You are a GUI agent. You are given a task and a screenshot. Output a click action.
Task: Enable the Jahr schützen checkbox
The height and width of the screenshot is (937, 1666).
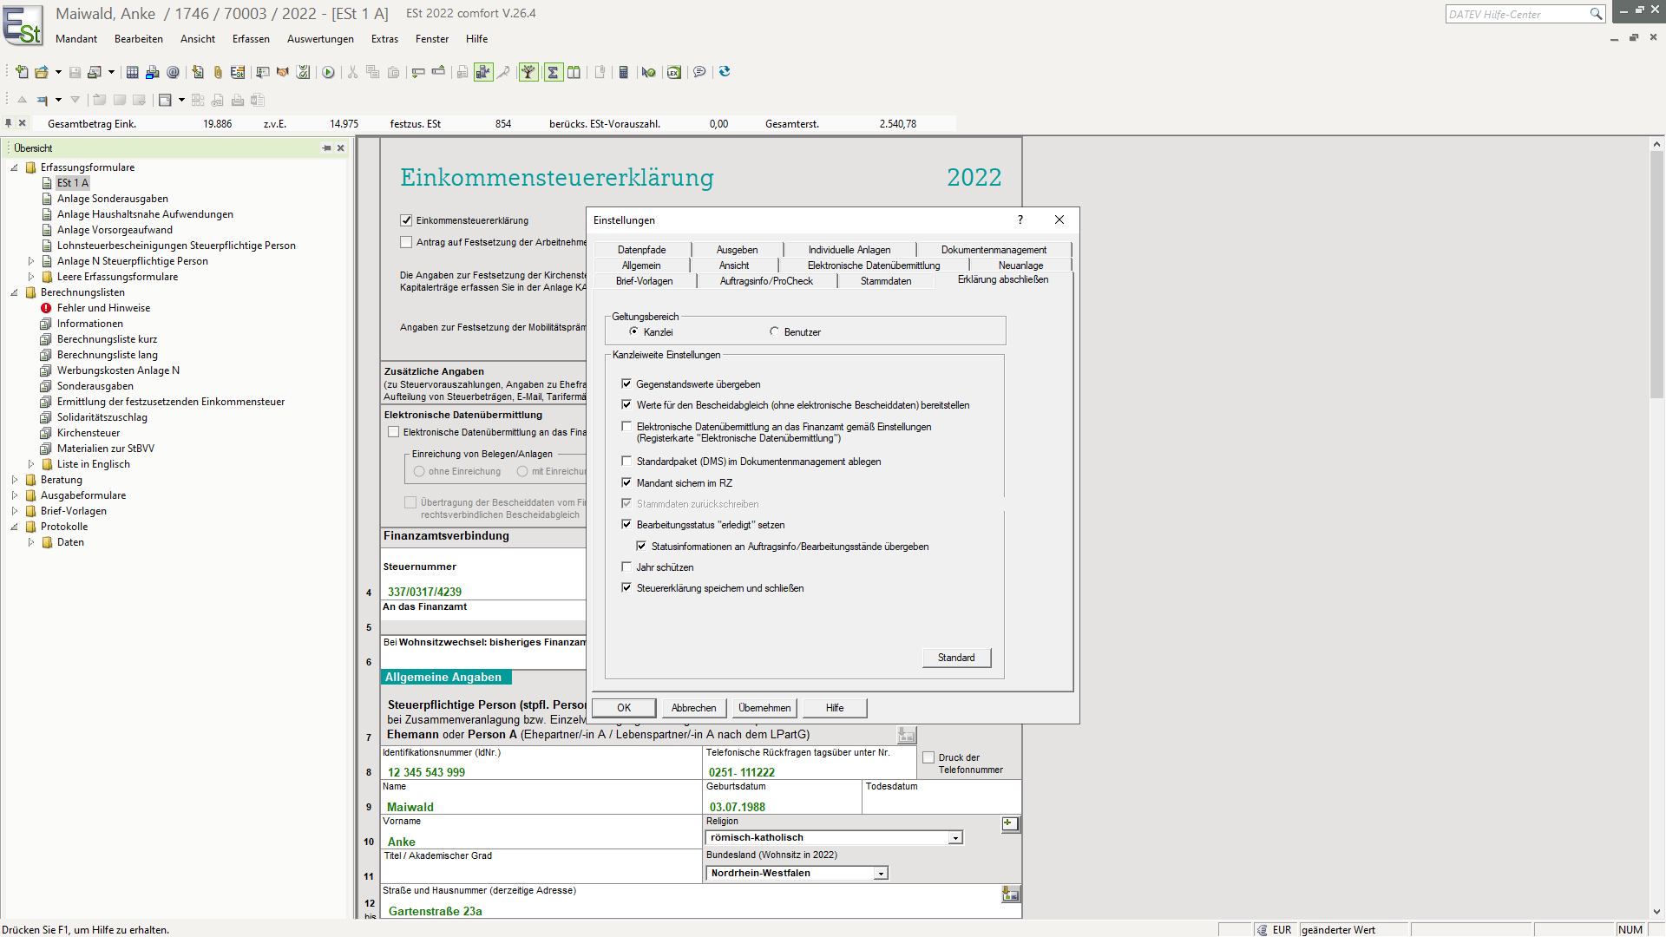(x=626, y=567)
